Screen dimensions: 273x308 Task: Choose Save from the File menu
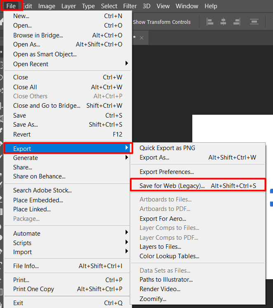point(68,115)
